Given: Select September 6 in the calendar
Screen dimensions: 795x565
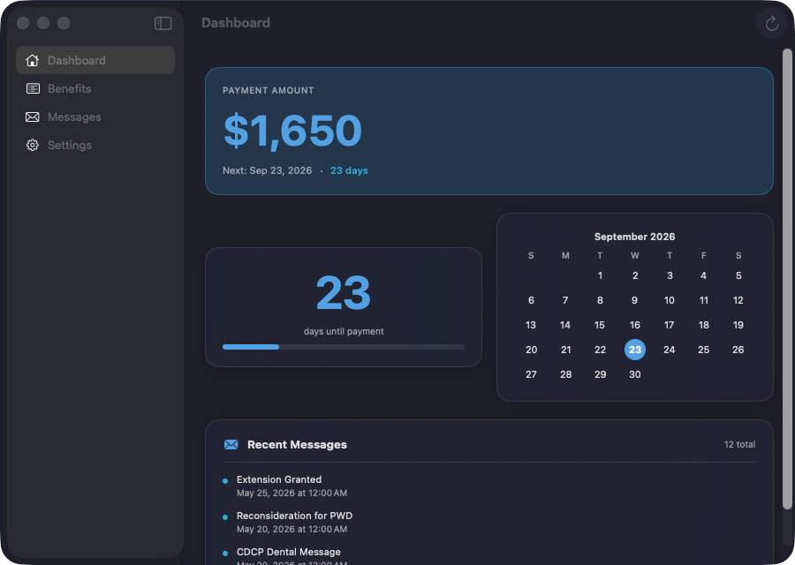Looking at the screenshot, I should tap(531, 300).
